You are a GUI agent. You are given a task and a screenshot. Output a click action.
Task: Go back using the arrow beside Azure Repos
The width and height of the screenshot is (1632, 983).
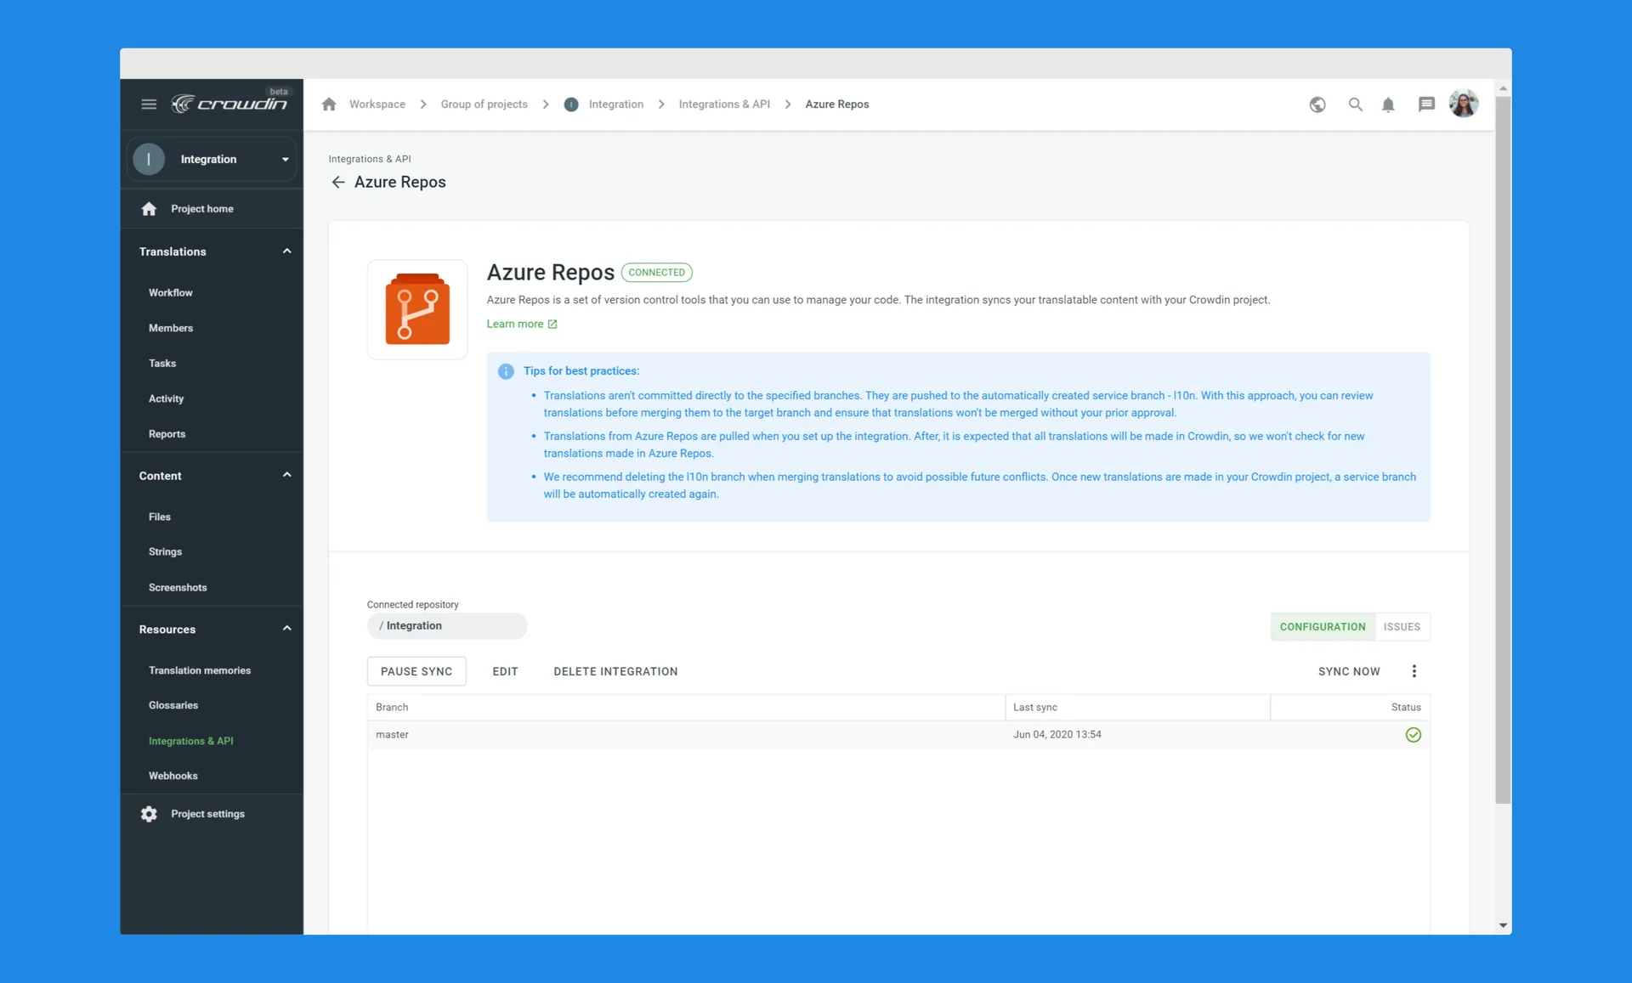point(338,182)
